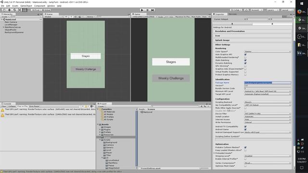Click the Play button

click(x=142, y=10)
